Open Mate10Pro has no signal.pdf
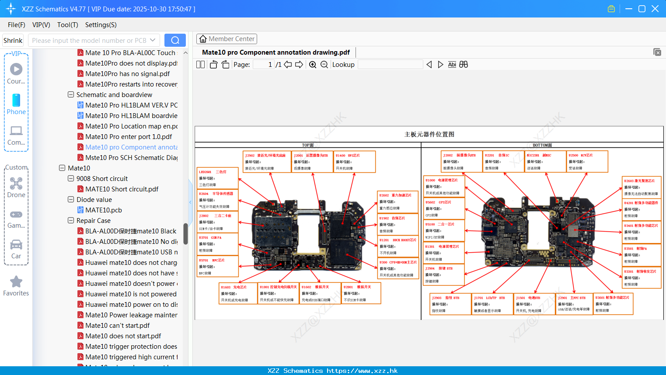The width and height of the screenshot is (666, 375). (124, 73)
